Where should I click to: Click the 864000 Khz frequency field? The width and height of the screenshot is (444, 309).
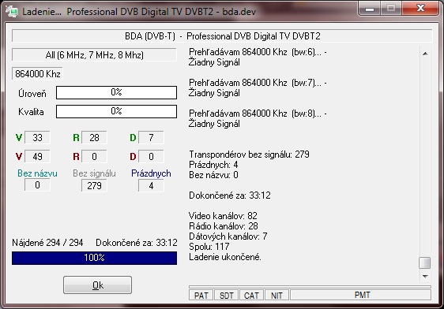[37, 74]
